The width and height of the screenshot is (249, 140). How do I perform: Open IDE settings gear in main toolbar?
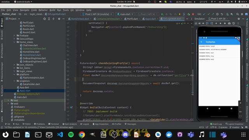(x=242, y=14)
